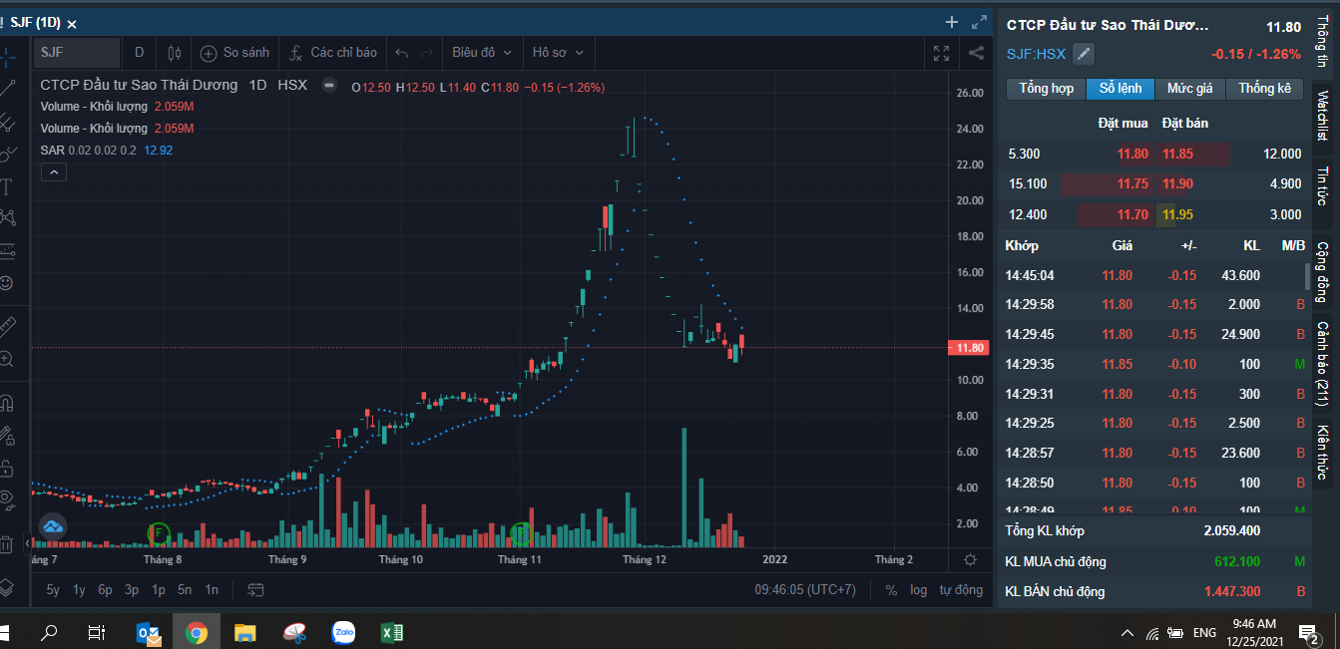Toggle log scale on the price axis

pos(918,589)
